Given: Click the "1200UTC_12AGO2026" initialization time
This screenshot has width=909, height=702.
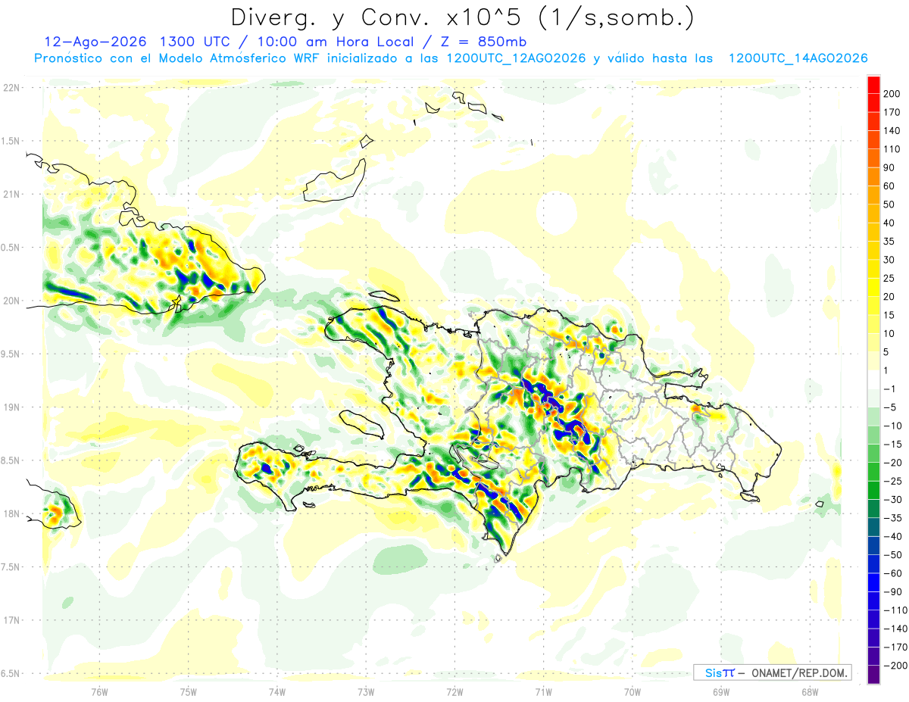Looking at the screenshot, I should tap(517, 58).
